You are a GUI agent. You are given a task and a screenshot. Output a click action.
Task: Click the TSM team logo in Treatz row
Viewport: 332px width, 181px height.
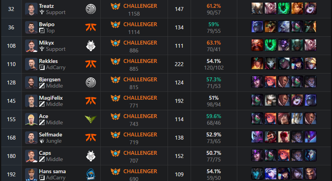pos(90,9)
